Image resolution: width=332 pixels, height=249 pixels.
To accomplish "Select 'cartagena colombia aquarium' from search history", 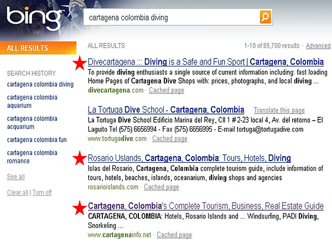I will (x=32, y=101).
